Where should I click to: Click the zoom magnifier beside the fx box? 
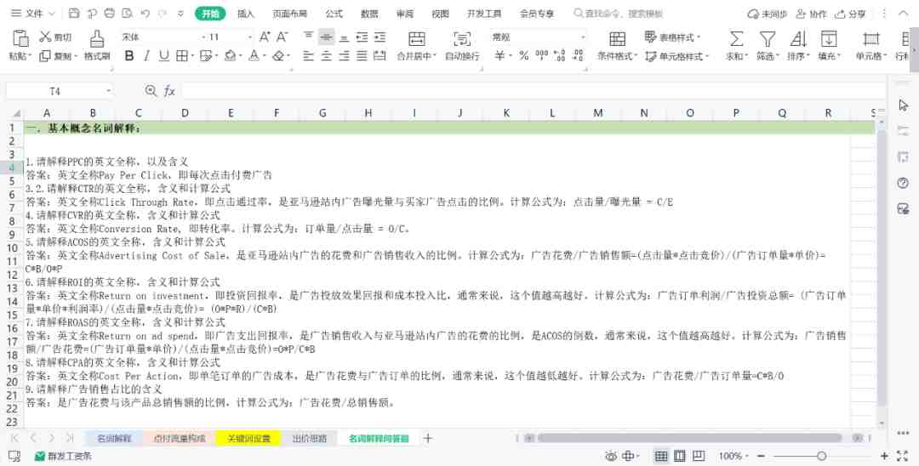151,91
